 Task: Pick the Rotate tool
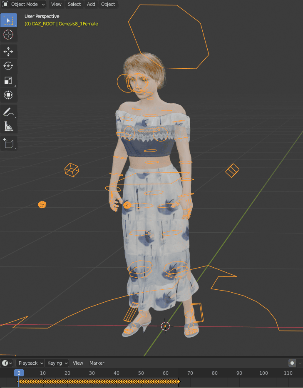click(x=9, y=66)
